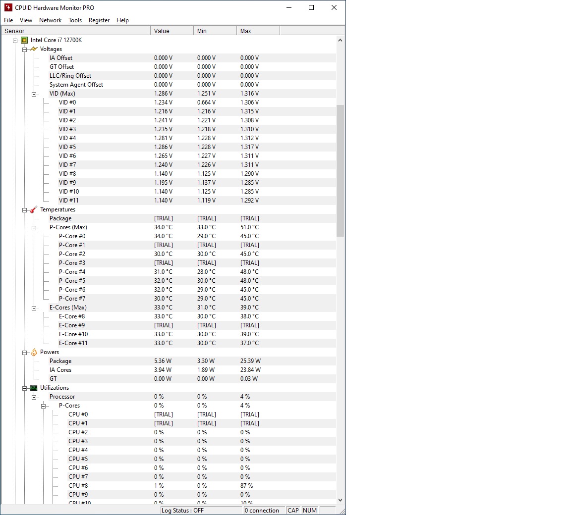Open the Tools menu

click(x=75, y=20)
